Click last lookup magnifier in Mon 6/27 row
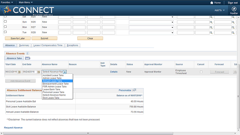240x135 pixels. tap(233, 27)
